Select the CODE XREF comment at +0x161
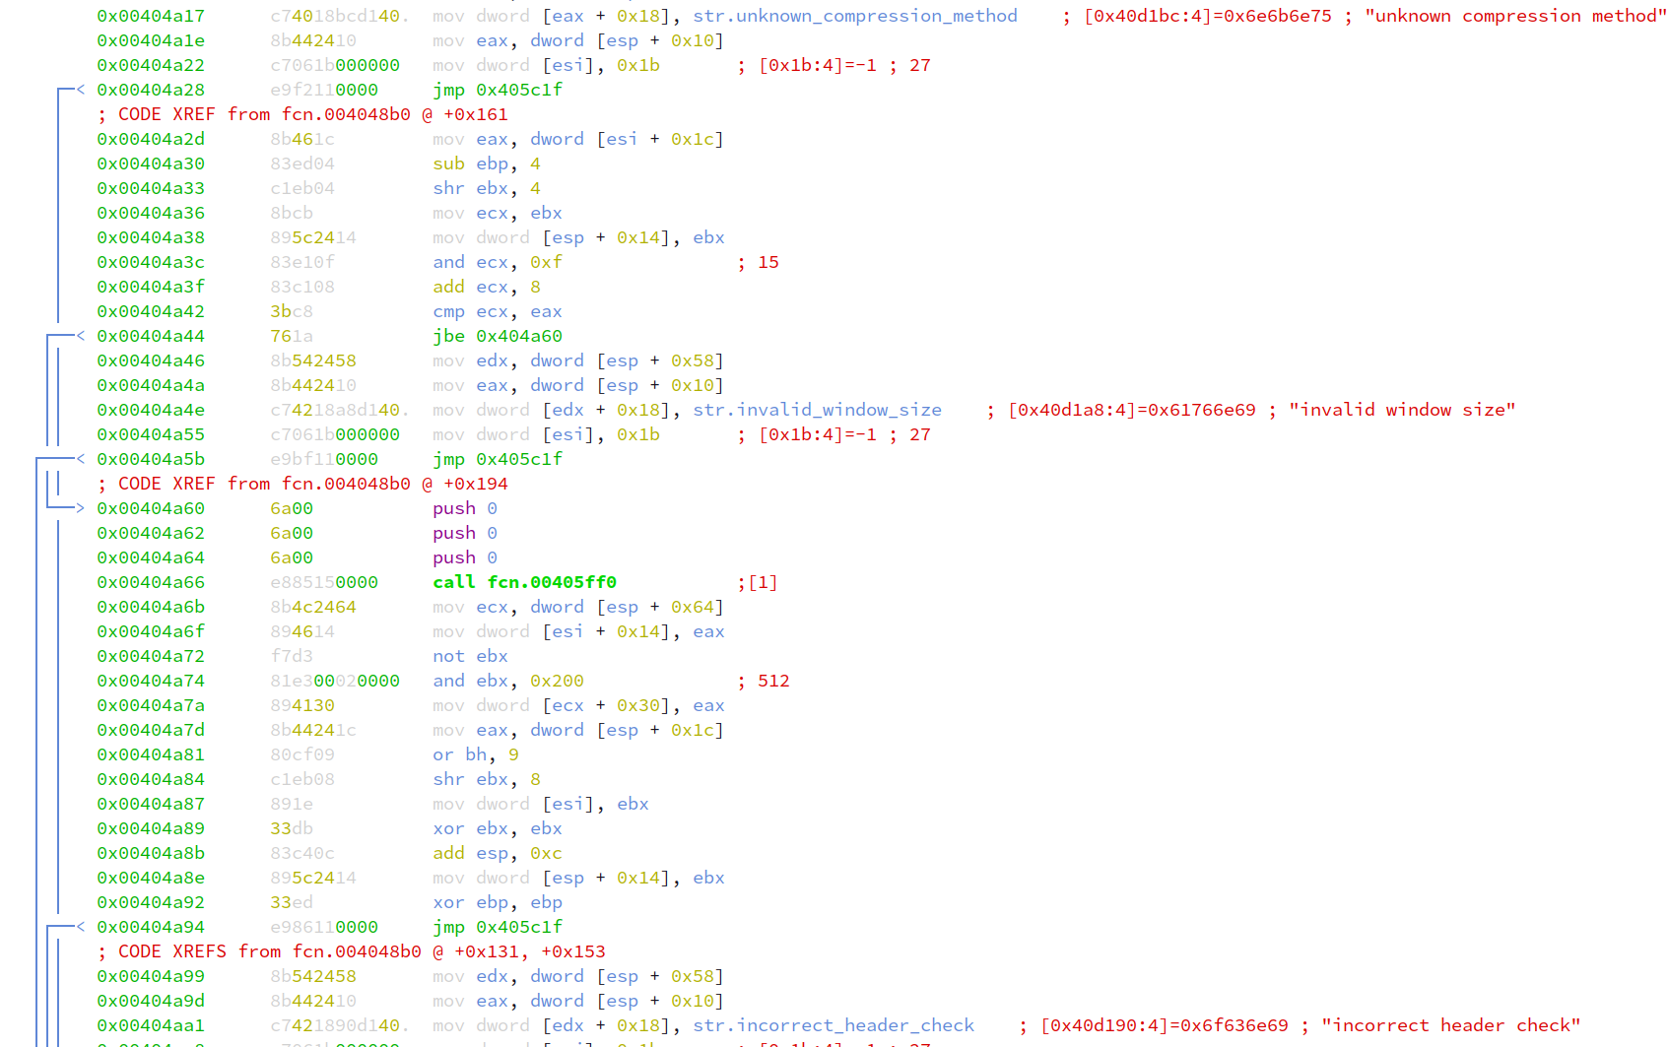1668x1047 pixels. [x=302, y=113]
